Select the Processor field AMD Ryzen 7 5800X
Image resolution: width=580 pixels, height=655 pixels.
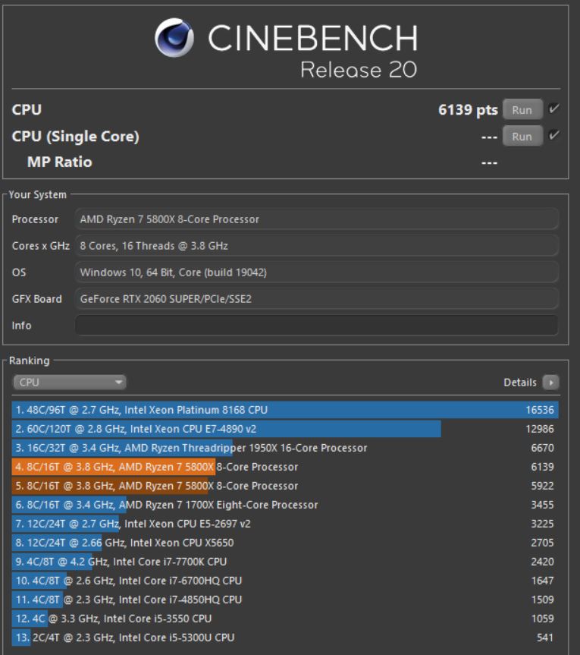click(316, 219)
